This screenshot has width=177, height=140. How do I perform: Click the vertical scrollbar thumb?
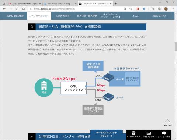click(x=176, y=47)
